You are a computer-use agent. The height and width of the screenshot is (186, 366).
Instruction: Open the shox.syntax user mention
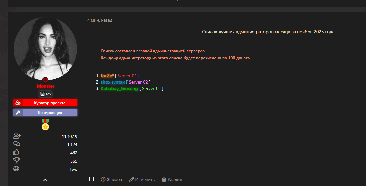pos(113,82)
